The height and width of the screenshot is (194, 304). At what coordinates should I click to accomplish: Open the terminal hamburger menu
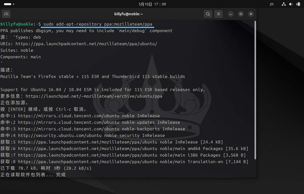coord(219,14)
